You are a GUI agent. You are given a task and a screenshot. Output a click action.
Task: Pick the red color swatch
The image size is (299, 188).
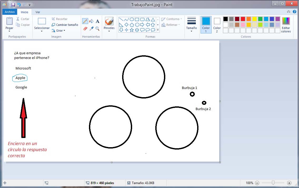tap(243, 19)
